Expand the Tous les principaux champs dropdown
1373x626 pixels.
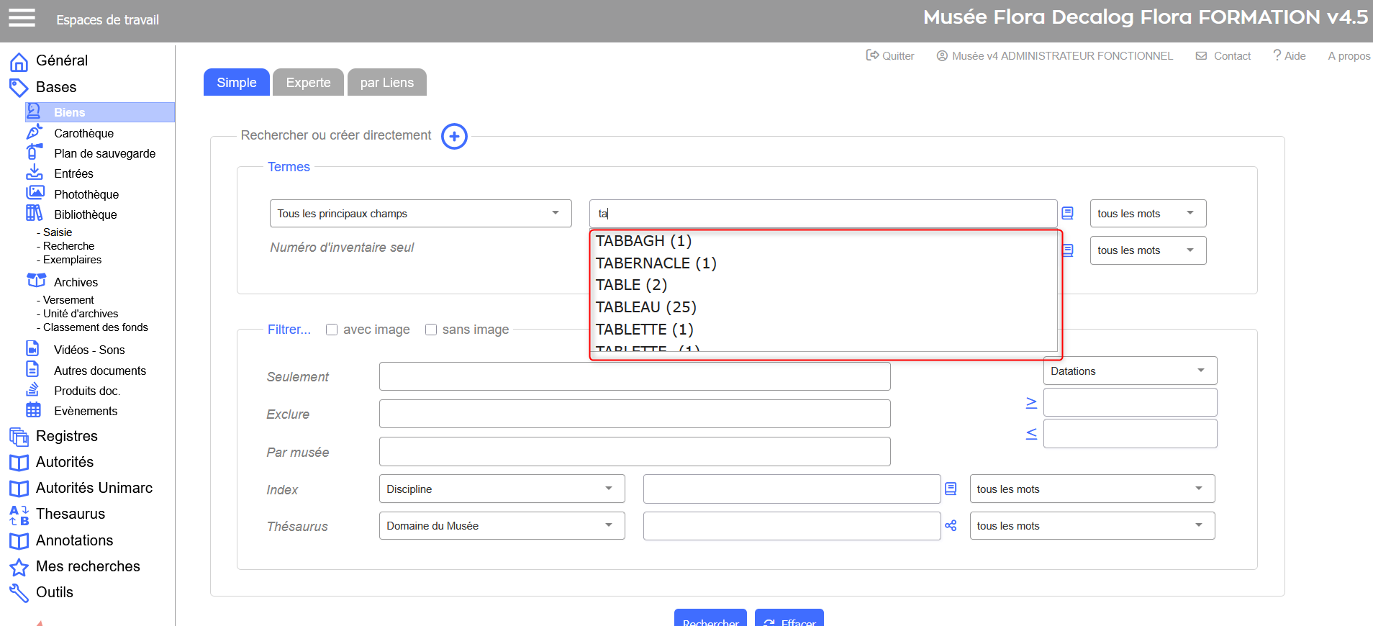click(420, 214)
